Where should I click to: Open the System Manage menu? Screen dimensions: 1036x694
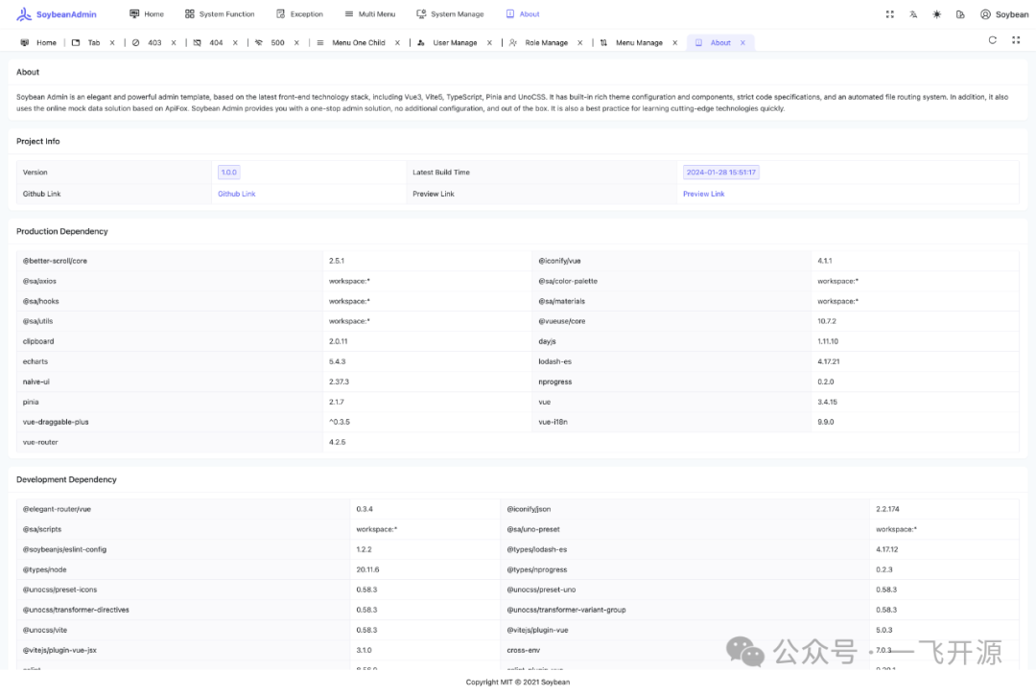tap(450, 14)
